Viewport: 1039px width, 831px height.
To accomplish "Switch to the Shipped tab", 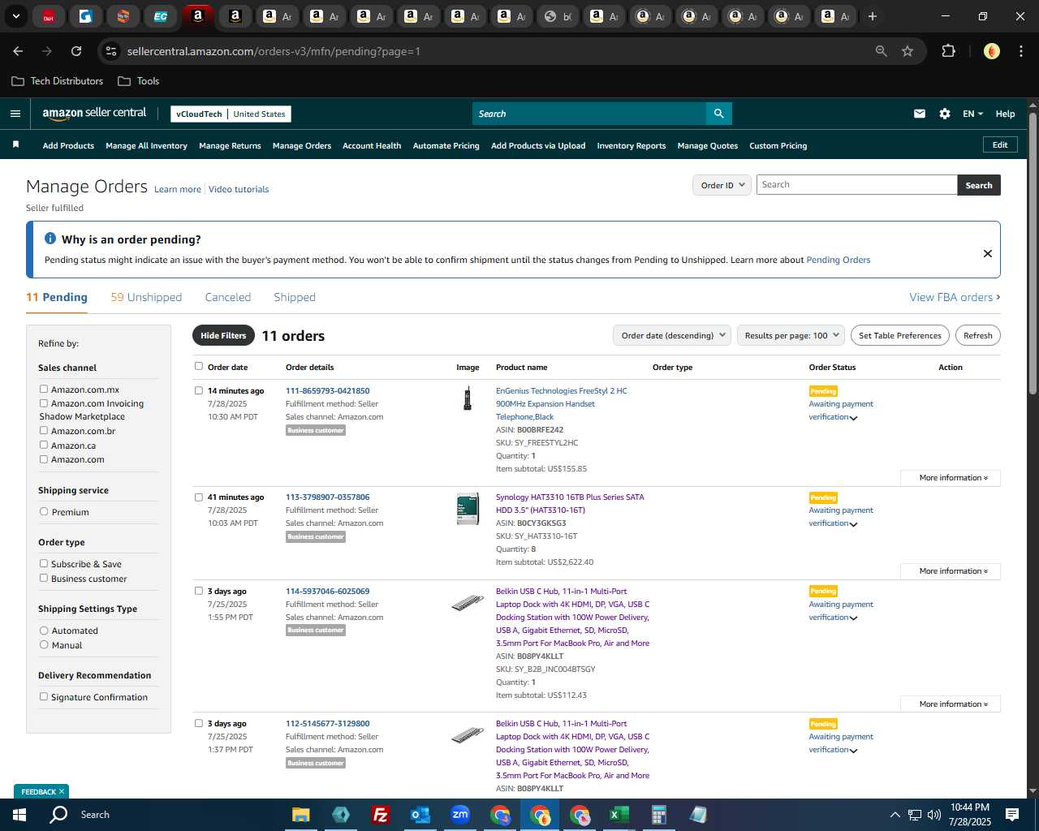I will tap(295, 297).
